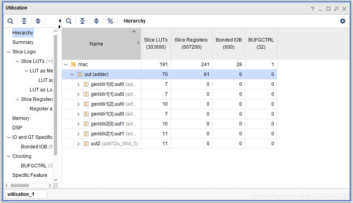Select DSP in navigation tree

[17, 127]
